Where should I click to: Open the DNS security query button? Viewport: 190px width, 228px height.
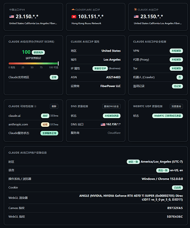(111, 106)
